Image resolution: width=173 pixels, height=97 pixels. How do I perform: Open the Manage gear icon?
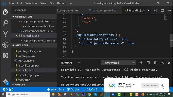(5, 82)
